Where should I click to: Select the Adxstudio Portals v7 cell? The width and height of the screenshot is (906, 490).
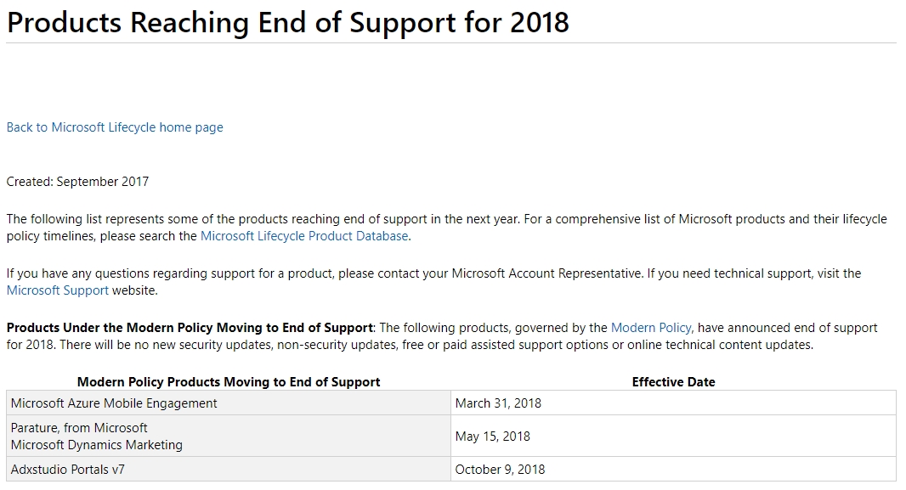[x=67, y=470]
